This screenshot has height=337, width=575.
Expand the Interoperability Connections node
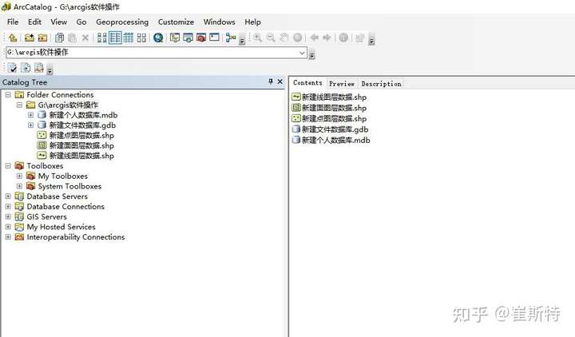tap(8, 237)
